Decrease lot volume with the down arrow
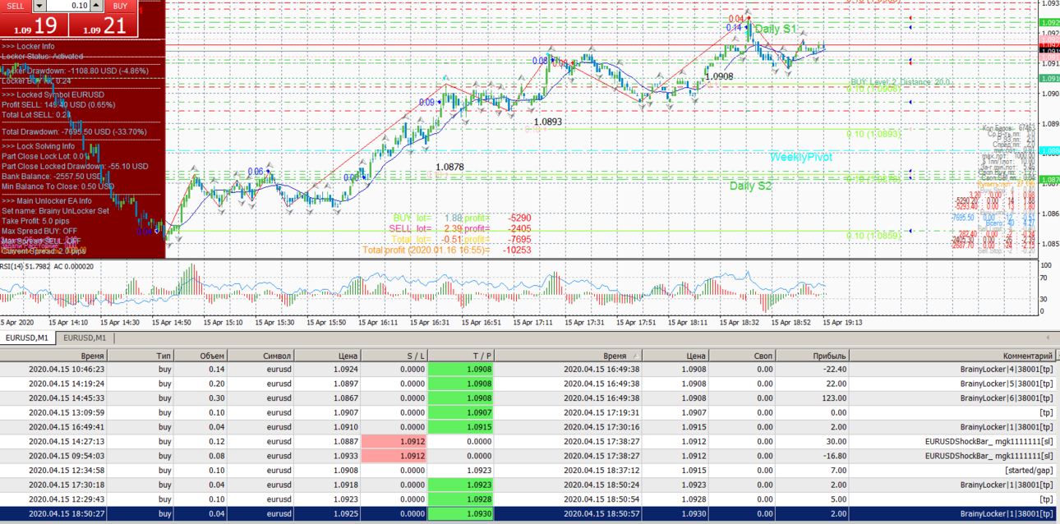 coord(40,6)
